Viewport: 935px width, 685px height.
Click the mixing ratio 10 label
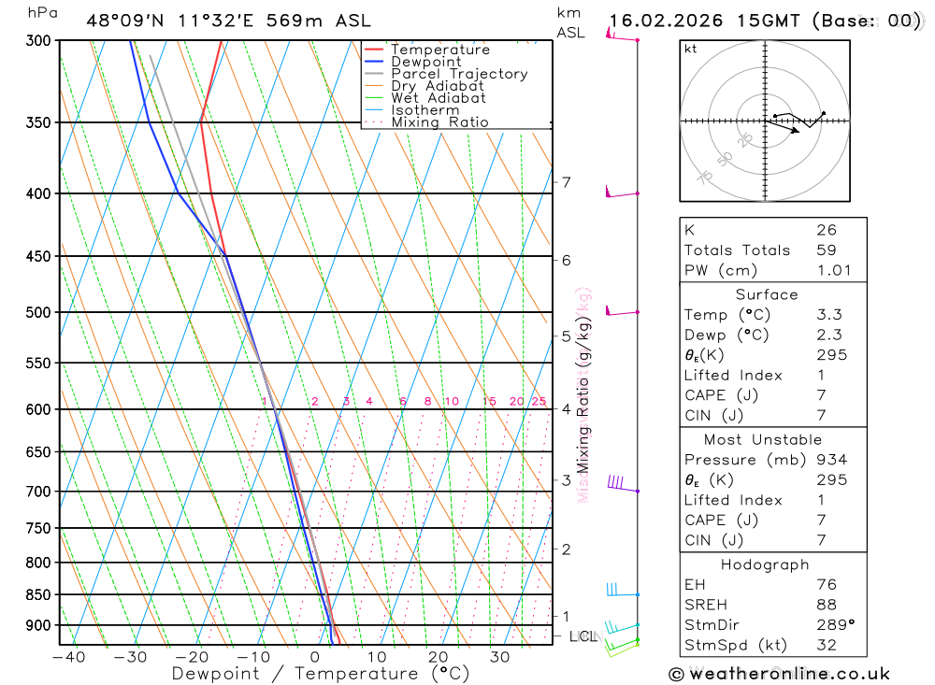click(x=452, y=401)
